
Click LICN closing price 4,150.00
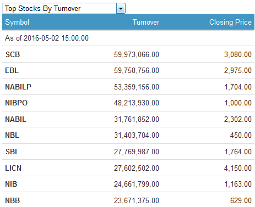[x=238, y=168]
